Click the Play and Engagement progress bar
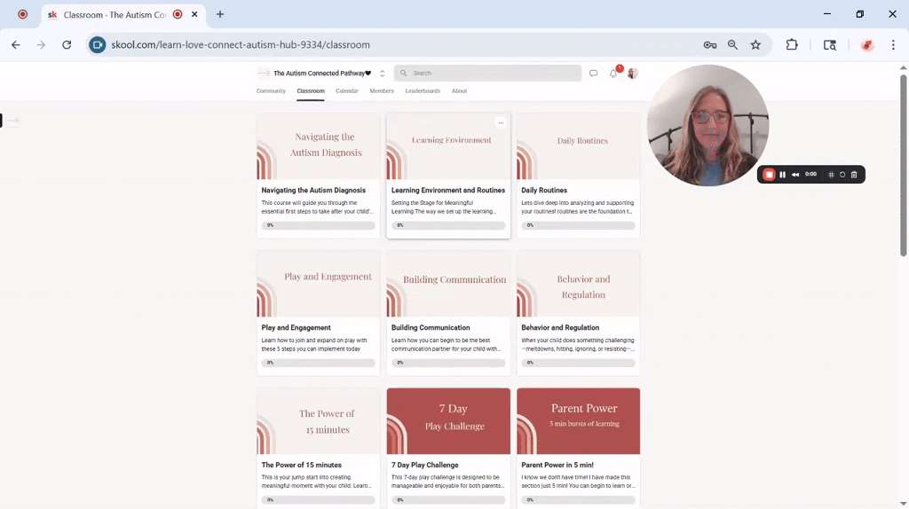Screen dimensions: 909x509 [319, 363]
